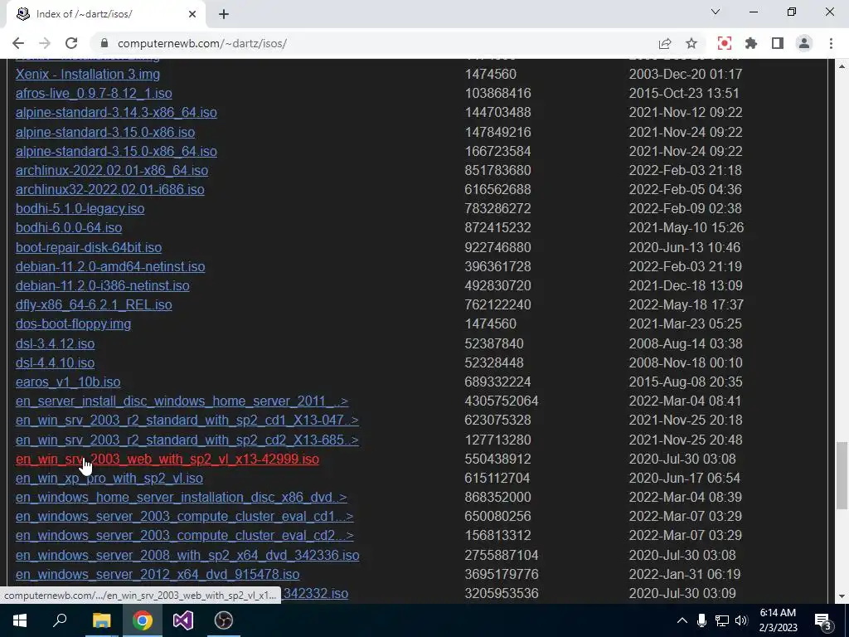Open en_win_xp_pro_with_sp2_vl.iso
This screenshot has width=849, height=637.
(x=109, y=479)
